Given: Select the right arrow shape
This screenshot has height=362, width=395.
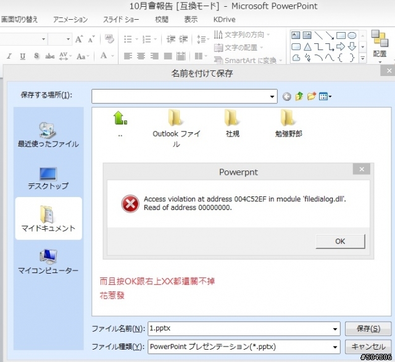Looking at the screenshot, I should pos(341,46).
